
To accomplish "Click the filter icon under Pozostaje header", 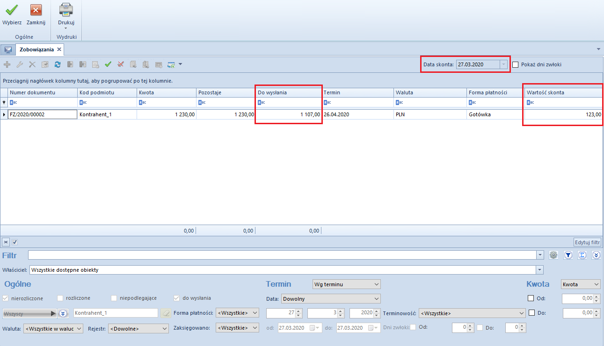I will 202,103.
